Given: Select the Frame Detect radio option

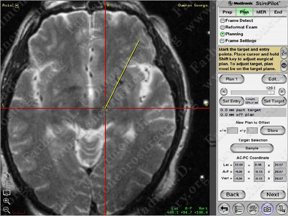Looking at the screenshot, I should [223, 20].
